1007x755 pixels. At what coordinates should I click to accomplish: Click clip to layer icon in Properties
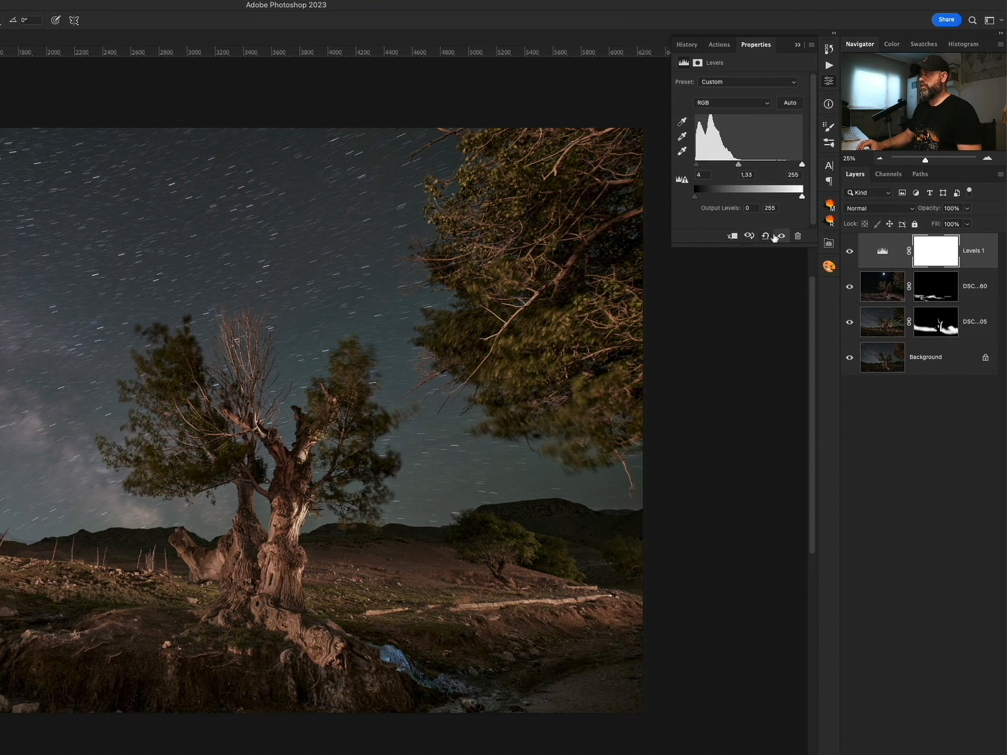[x=732, y=236]
